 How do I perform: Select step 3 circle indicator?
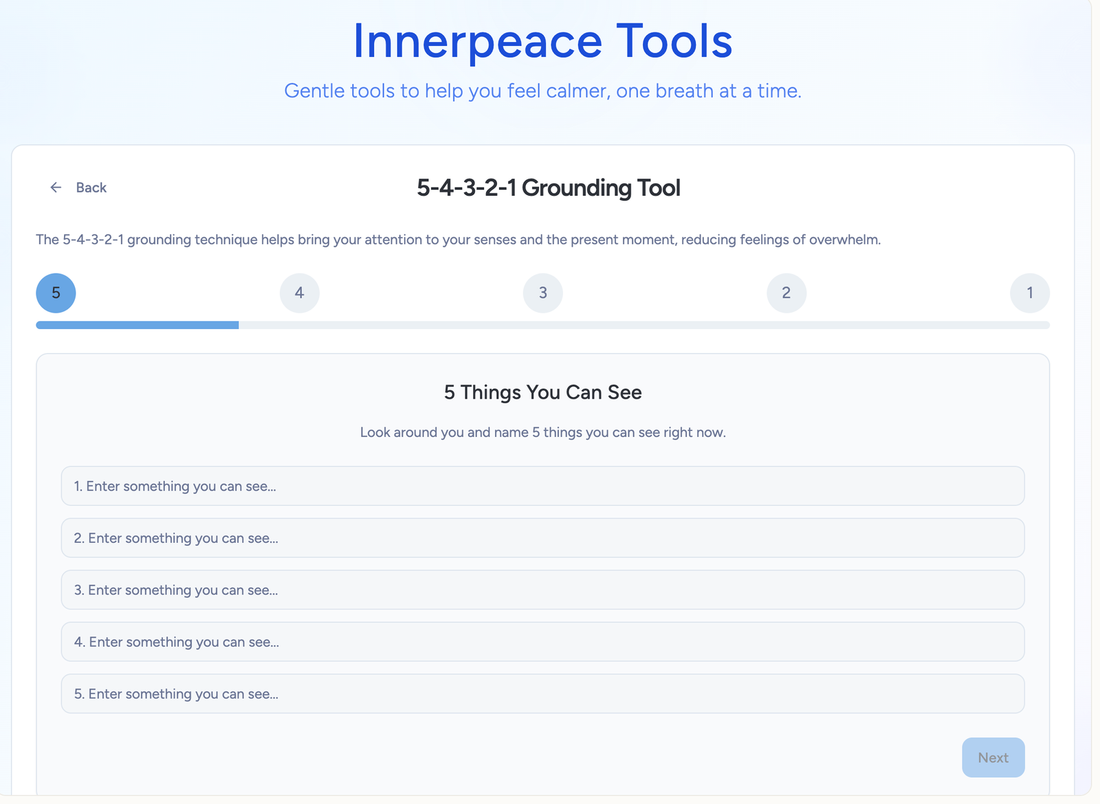click(x=542, y=293)
